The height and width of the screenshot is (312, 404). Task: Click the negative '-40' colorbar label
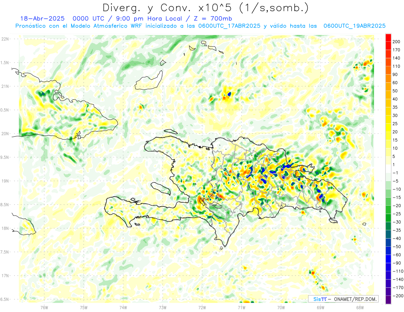(x=397, y=239)
